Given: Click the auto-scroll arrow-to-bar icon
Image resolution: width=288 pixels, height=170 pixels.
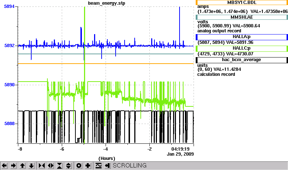Looking at the screenshot, I should click(107, 166).
